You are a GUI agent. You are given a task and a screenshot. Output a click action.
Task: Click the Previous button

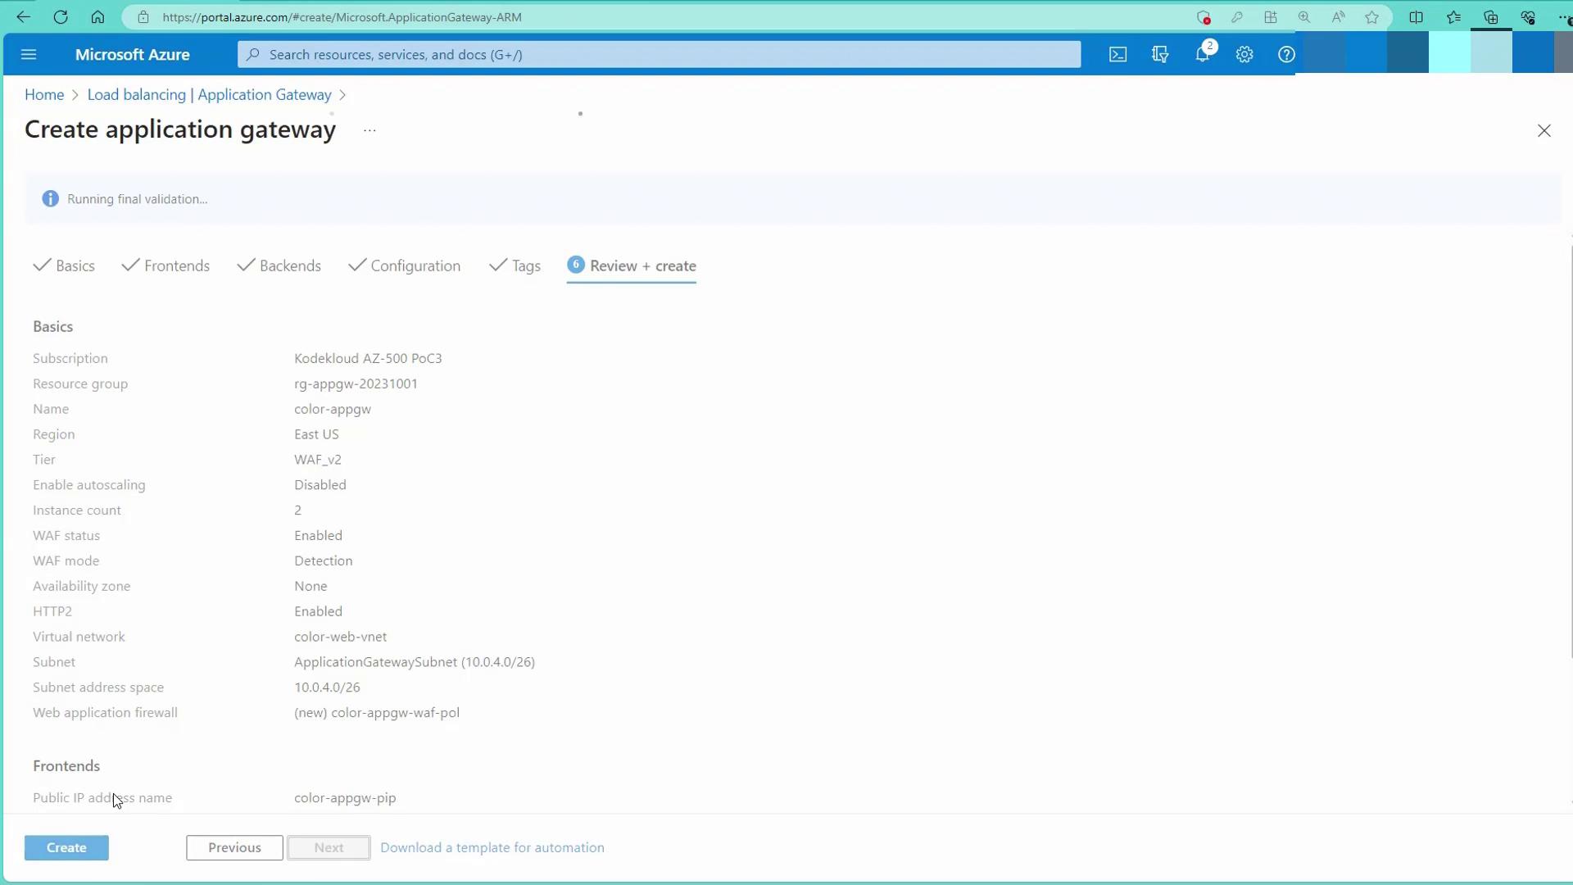[234, 848]
